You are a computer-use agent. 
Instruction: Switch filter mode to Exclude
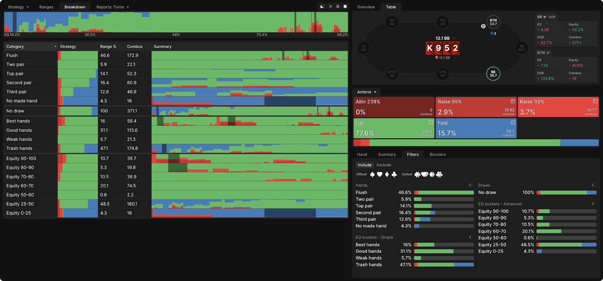[x=384, y=165]
